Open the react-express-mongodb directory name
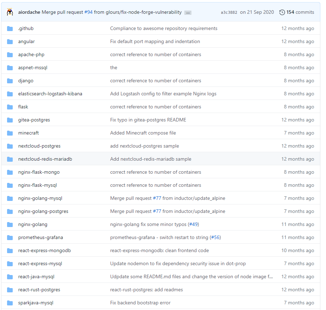The height and width of the screenshot is (310, 326). (45, 251)
